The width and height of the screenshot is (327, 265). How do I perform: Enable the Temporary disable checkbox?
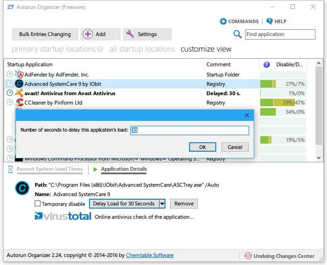(x=37, y=204)
